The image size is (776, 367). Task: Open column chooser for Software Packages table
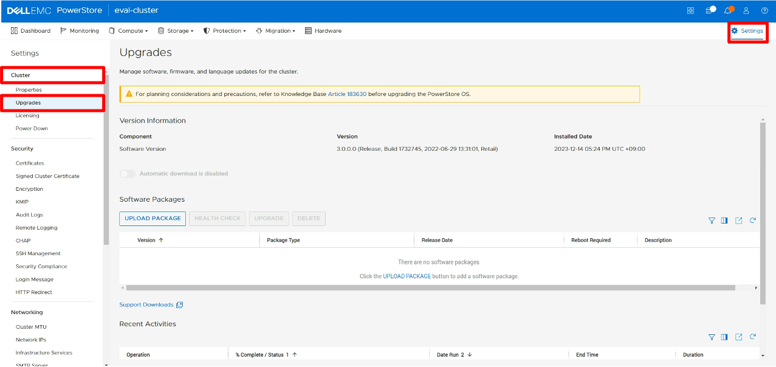tap(724, 221)
